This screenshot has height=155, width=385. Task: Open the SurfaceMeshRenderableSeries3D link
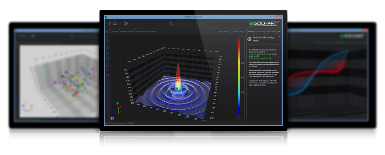pyautogui.click(x=260, y=58)
